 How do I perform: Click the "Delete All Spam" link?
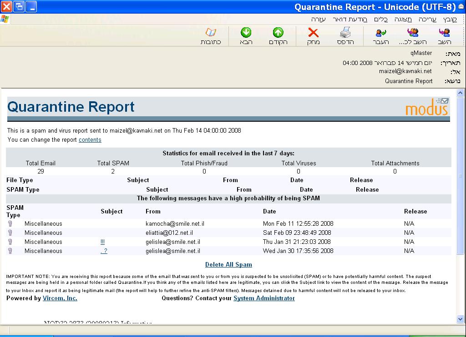[228, 264]
